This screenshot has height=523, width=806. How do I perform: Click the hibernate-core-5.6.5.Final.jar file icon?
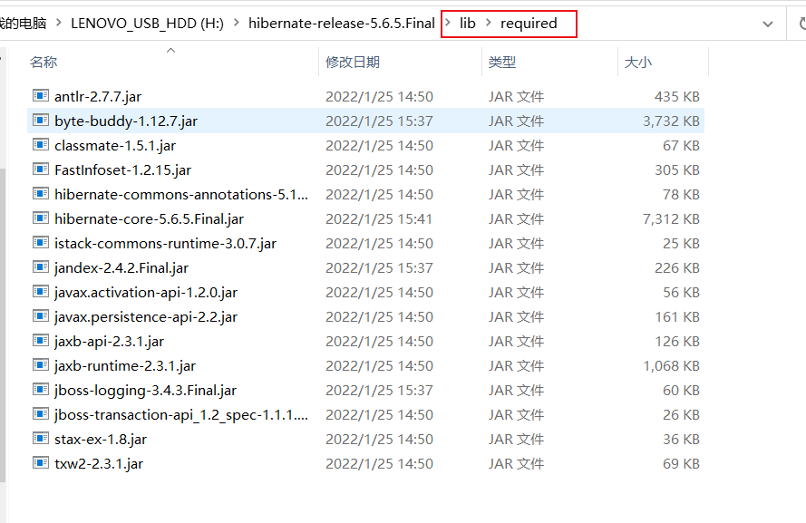pyautogui.click(x=41, y=218)
